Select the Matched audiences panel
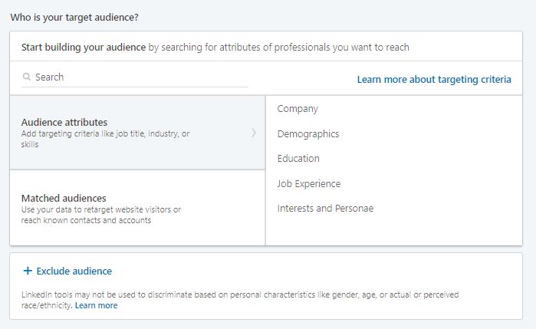The height and width of the screenshot is (329, 536). pos(137,208)
